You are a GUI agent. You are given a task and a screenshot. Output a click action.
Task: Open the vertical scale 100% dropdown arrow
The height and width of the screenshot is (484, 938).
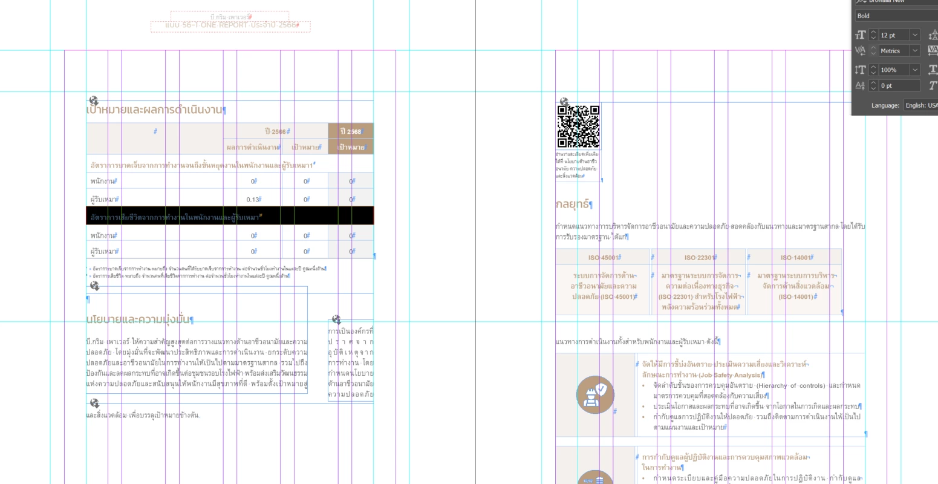tap(915, 70)
